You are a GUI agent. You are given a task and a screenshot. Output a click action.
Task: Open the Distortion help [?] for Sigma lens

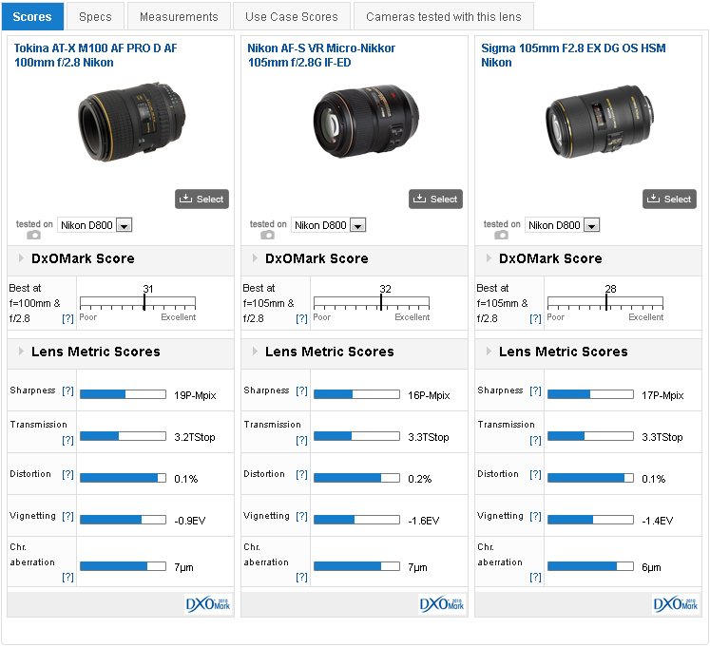(x=535, y=475)
